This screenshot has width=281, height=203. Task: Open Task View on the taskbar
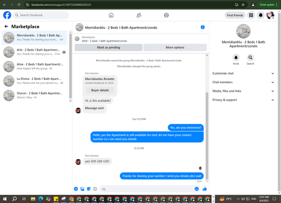[24, 199]
